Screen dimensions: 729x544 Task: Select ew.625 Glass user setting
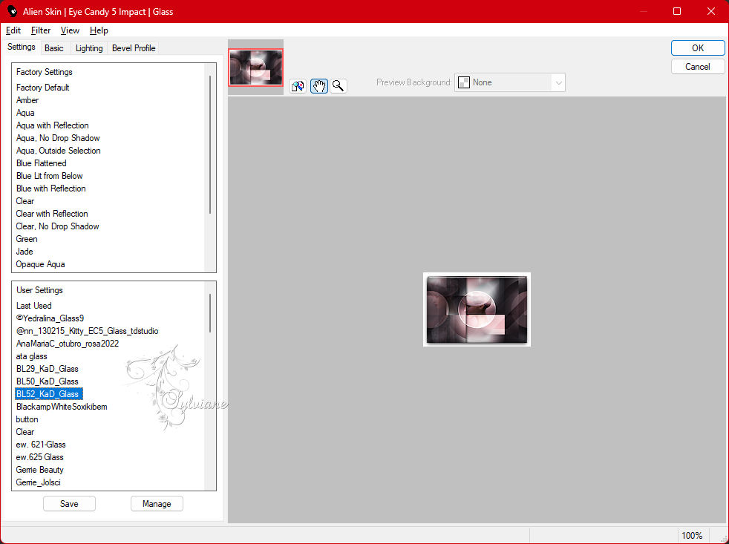coord(39,456)
